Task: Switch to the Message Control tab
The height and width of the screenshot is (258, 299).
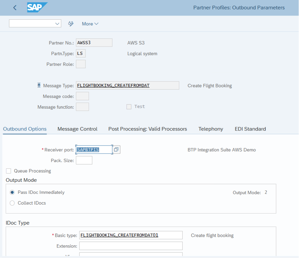Action: coord(77,129)
